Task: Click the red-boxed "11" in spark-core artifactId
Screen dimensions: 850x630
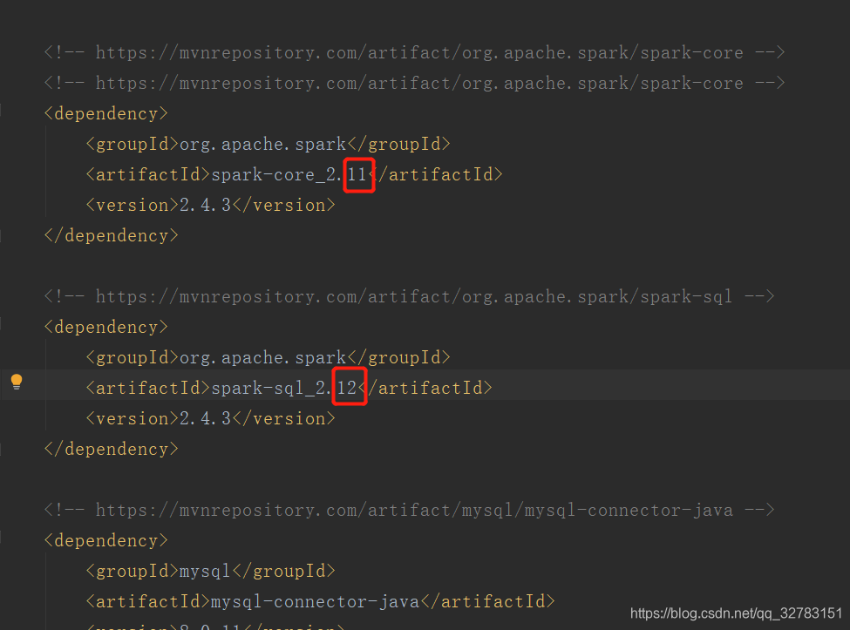Action: click(x=359, y=174)
